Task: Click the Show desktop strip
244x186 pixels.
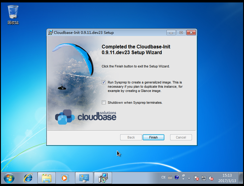Action: click(241, 178)
